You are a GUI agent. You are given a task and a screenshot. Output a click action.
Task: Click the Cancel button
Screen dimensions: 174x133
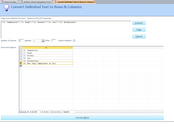pyautogui.click(x=139, y=36)
